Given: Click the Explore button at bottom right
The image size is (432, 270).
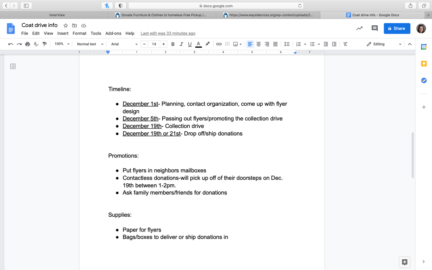Looking at the screenshot, I should click(x=405, y=262).
